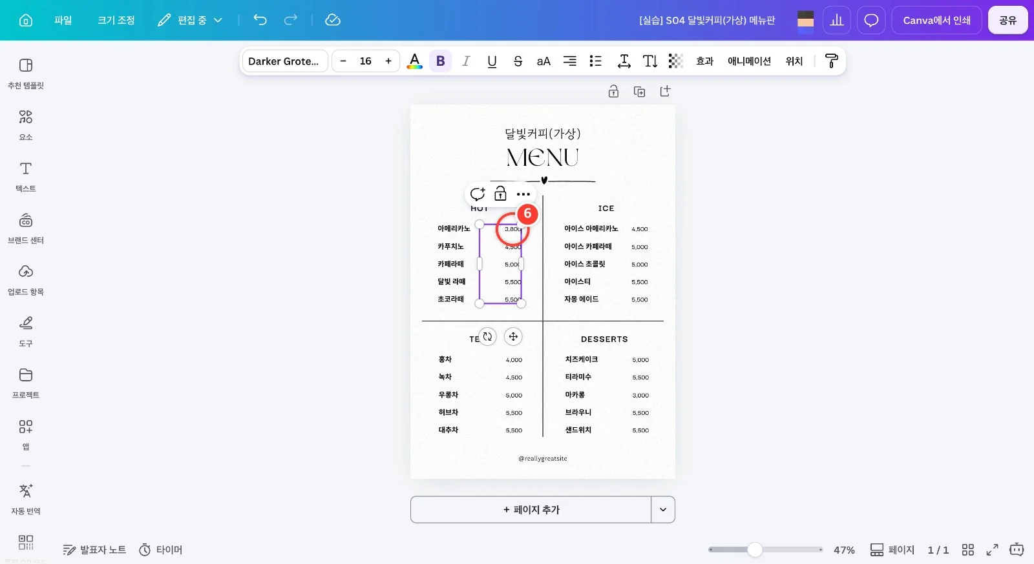
Task: Open the 효과 effects panel
Action: tap(704, 61)
